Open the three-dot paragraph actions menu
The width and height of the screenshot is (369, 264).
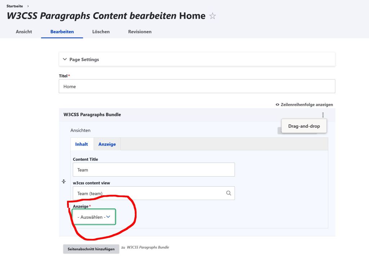pyautogui.click(x=323, y=115)
